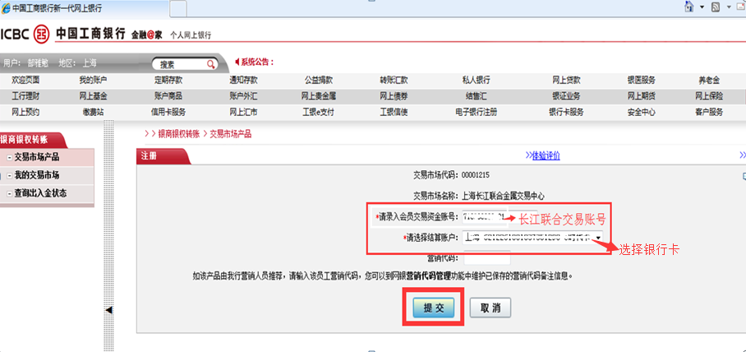Open the 我的账户 menu
The image size is (746, 352).
(93, 81)
